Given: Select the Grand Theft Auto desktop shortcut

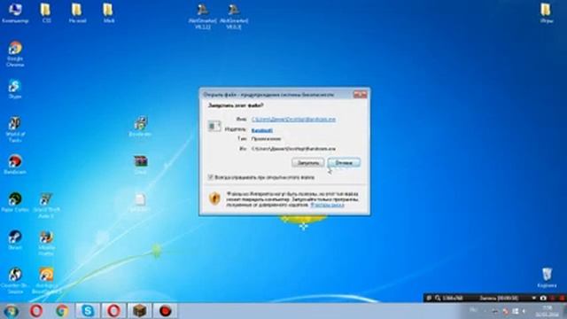Looking at the screenshot, I should point(46,205).
